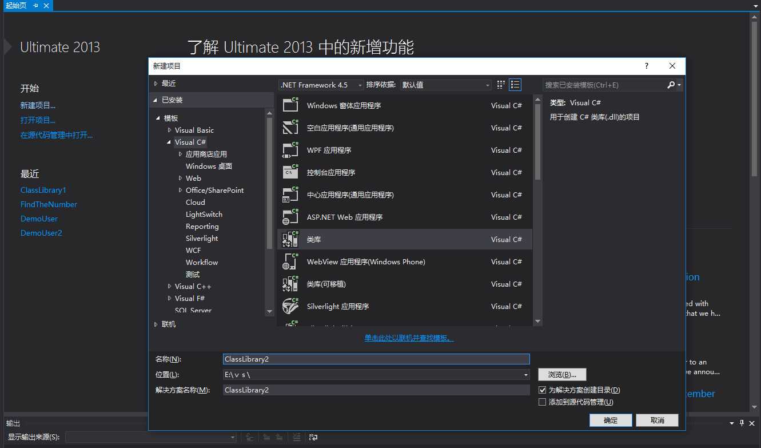
Task: Expand the 联机 section
Action: [x=156, y=324]
